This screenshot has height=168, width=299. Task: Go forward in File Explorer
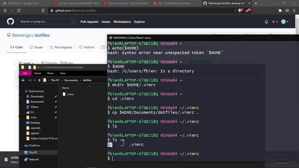pyautogui.click(x=29, y=80)
